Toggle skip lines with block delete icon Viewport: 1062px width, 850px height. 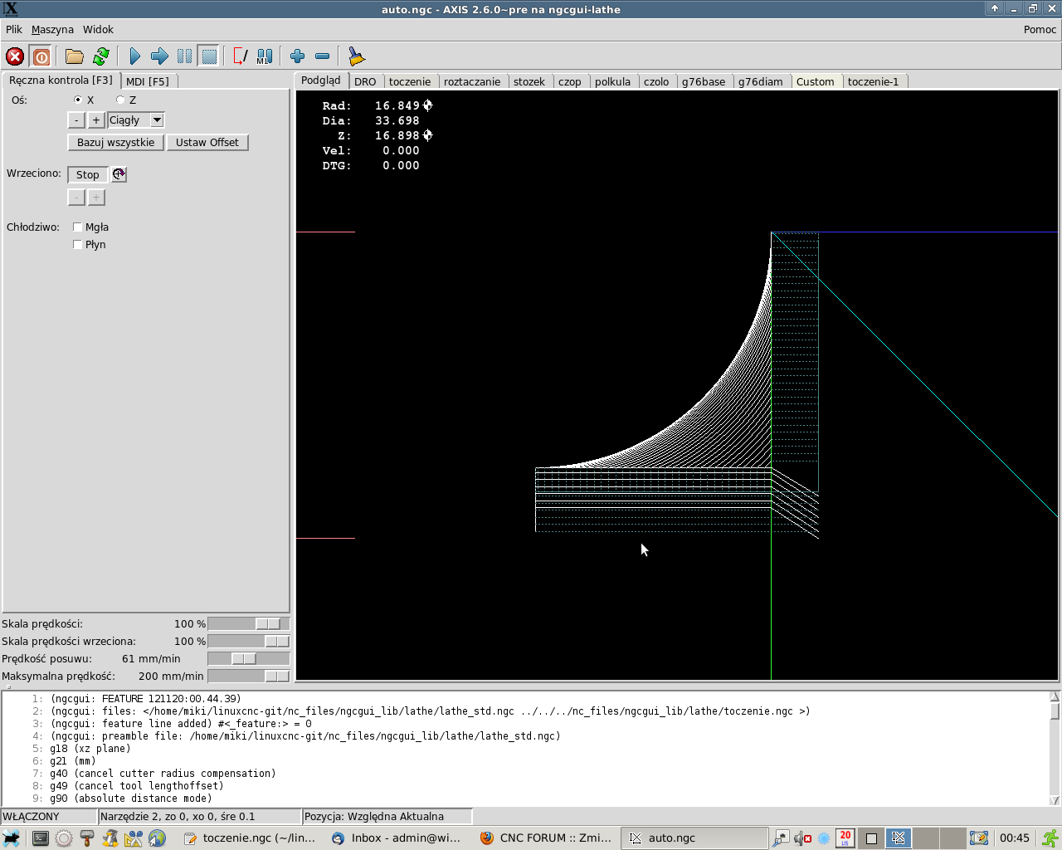pos(240,56)
